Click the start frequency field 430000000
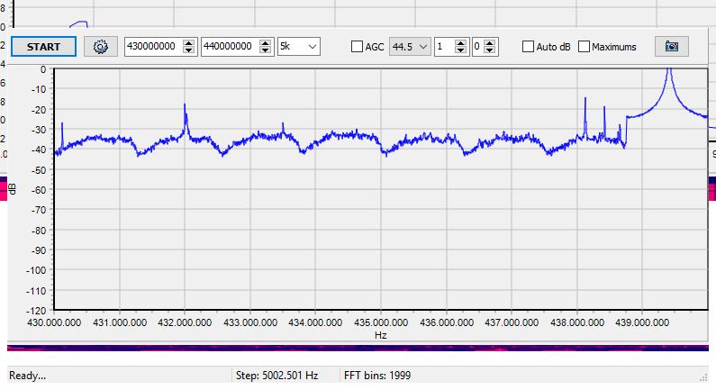Viewport: 716px width, 390px height. coord(153,47)
